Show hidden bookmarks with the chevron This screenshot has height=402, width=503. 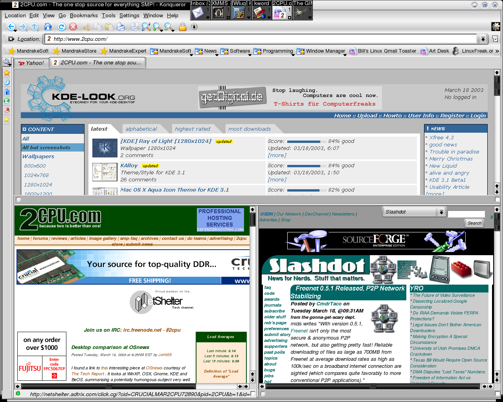497,51
